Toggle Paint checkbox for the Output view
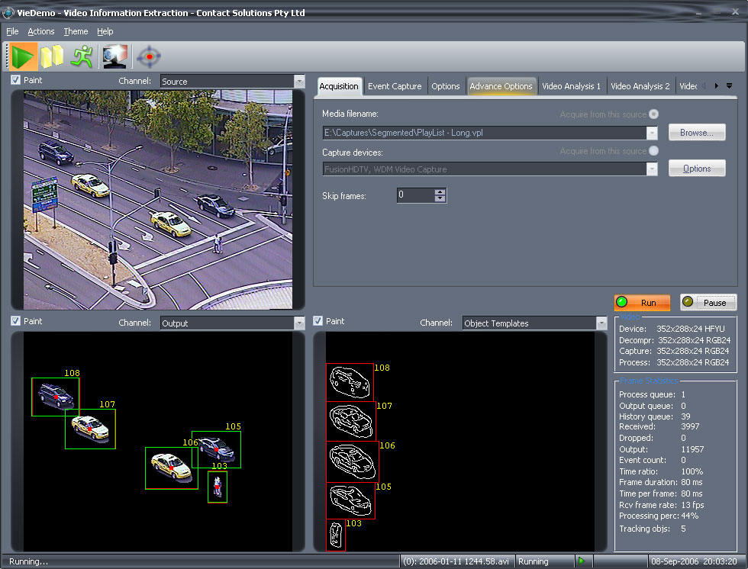748x569 pixels. click(16, 322)
